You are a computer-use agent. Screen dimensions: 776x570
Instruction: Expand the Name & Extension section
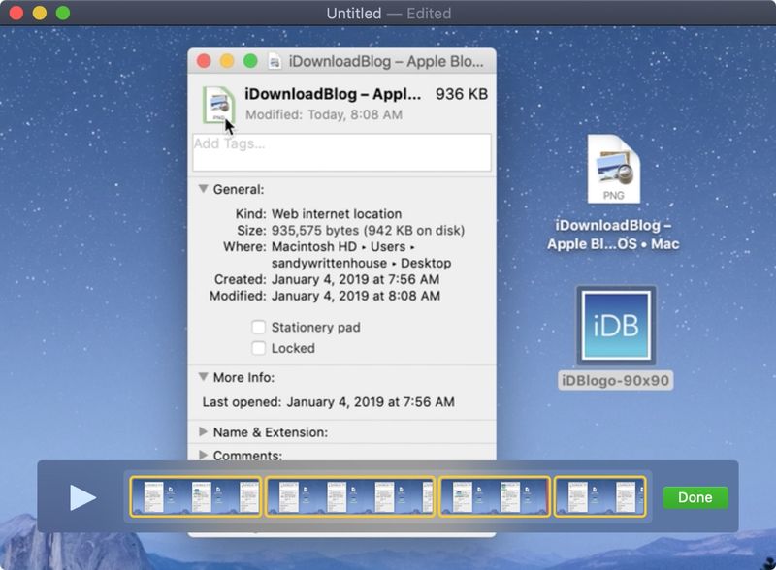pos(203,432)
